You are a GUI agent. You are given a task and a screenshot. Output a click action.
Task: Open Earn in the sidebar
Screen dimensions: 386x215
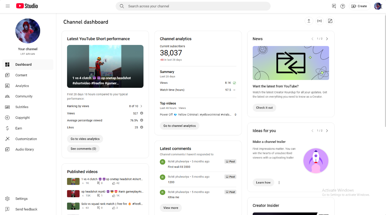pyautogui.click(x=28, y=128)
